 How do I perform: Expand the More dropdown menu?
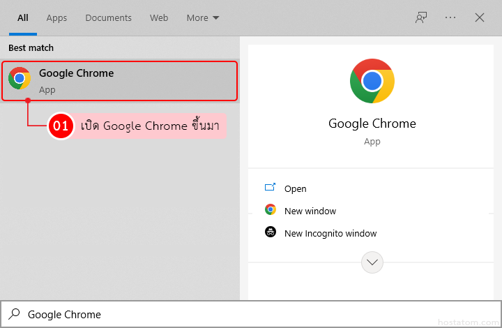203,18
